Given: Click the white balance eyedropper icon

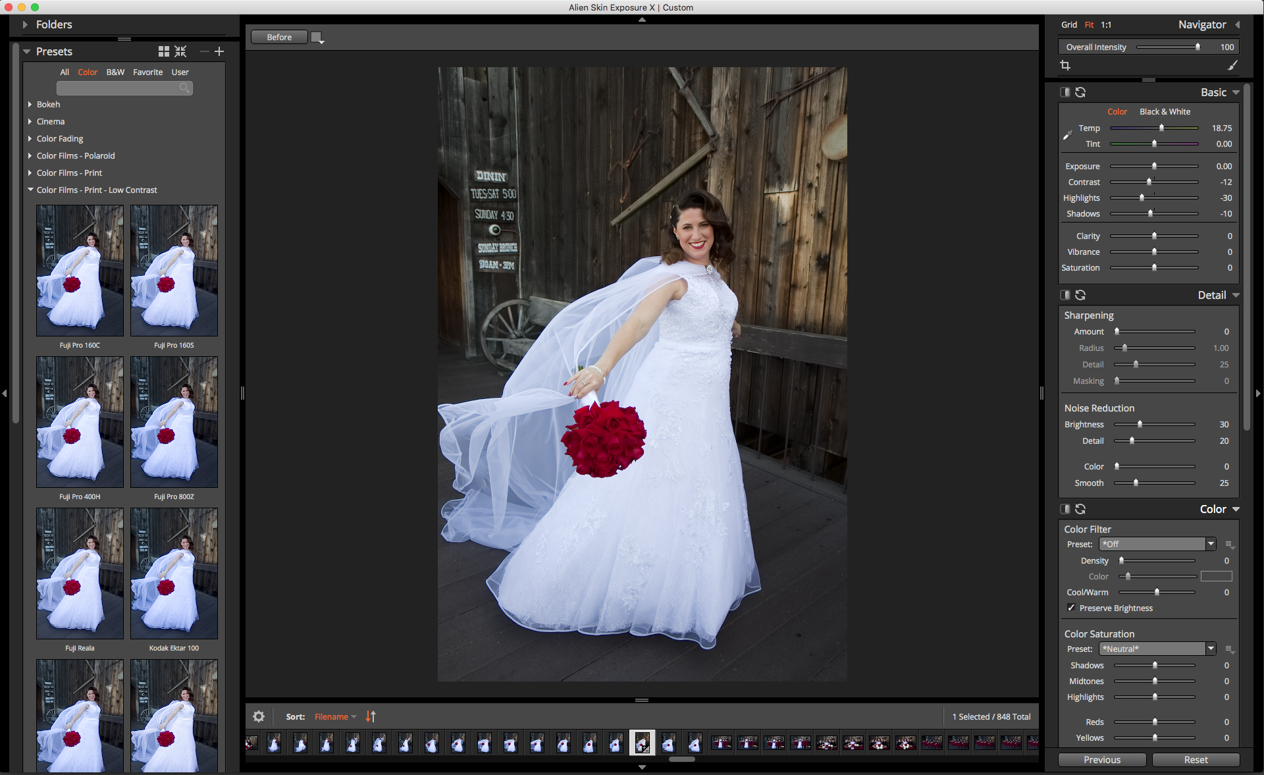Looking at the screenshot, I should [1067, 136].
